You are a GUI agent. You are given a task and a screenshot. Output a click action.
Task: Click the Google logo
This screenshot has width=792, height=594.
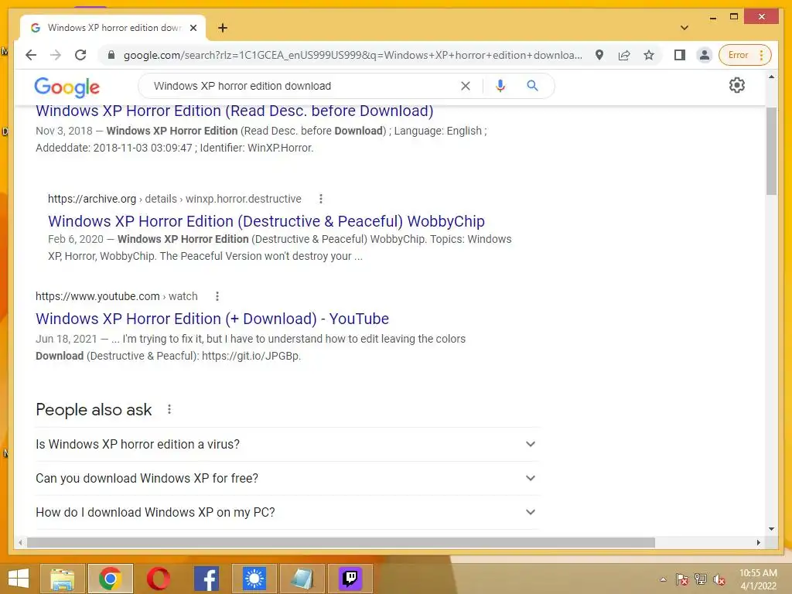tap(67, 87)
